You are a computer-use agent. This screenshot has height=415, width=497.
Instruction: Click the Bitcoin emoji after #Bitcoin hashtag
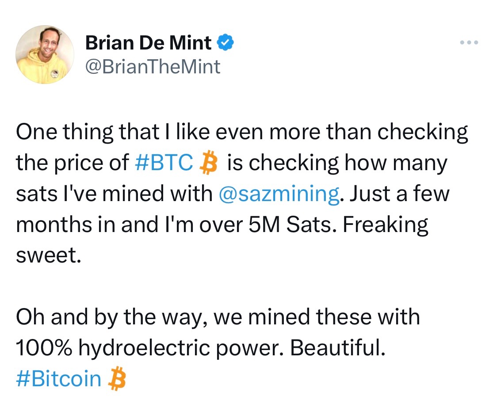coord(117,380)
